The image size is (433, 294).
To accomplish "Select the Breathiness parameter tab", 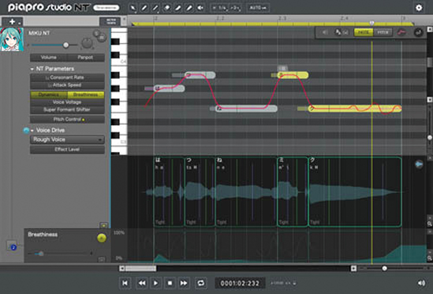I will coord(85,95).
